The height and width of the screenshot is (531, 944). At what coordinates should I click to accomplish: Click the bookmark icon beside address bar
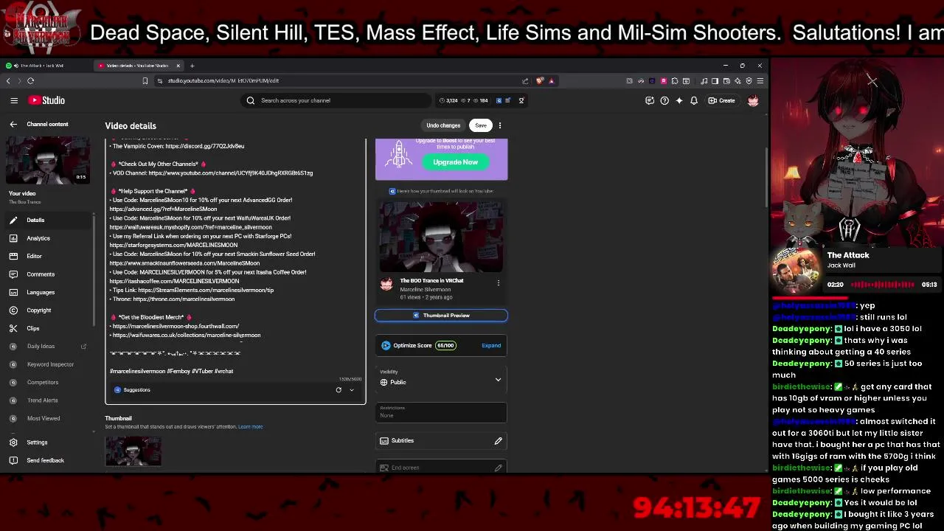click(145, 80)
